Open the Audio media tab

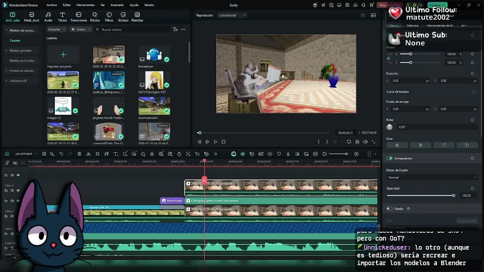click(x=48, y=17)
